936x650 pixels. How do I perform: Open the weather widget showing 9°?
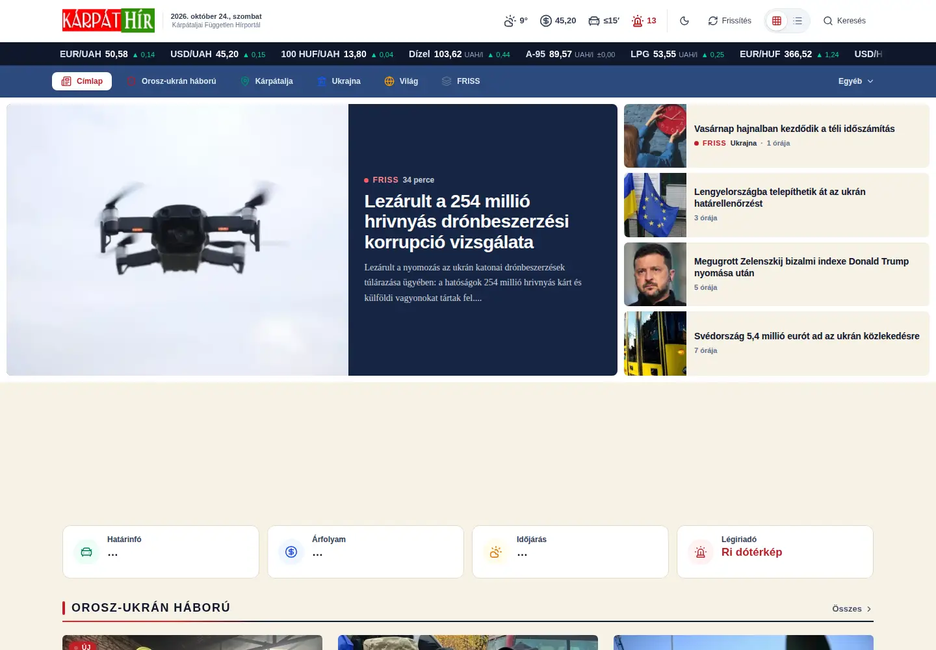[x=515, y=21]
